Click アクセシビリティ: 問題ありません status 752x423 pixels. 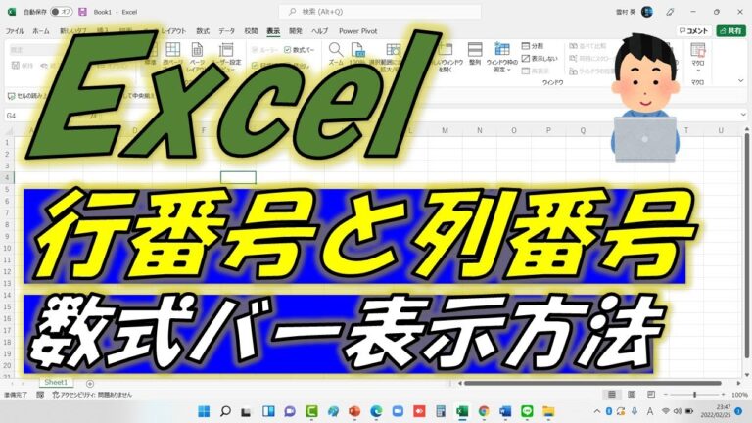[92, 395]
